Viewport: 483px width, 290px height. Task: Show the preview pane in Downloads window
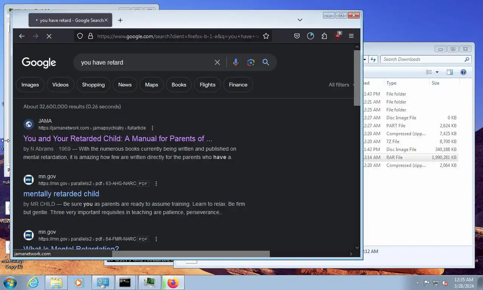(x=450, y=72)
